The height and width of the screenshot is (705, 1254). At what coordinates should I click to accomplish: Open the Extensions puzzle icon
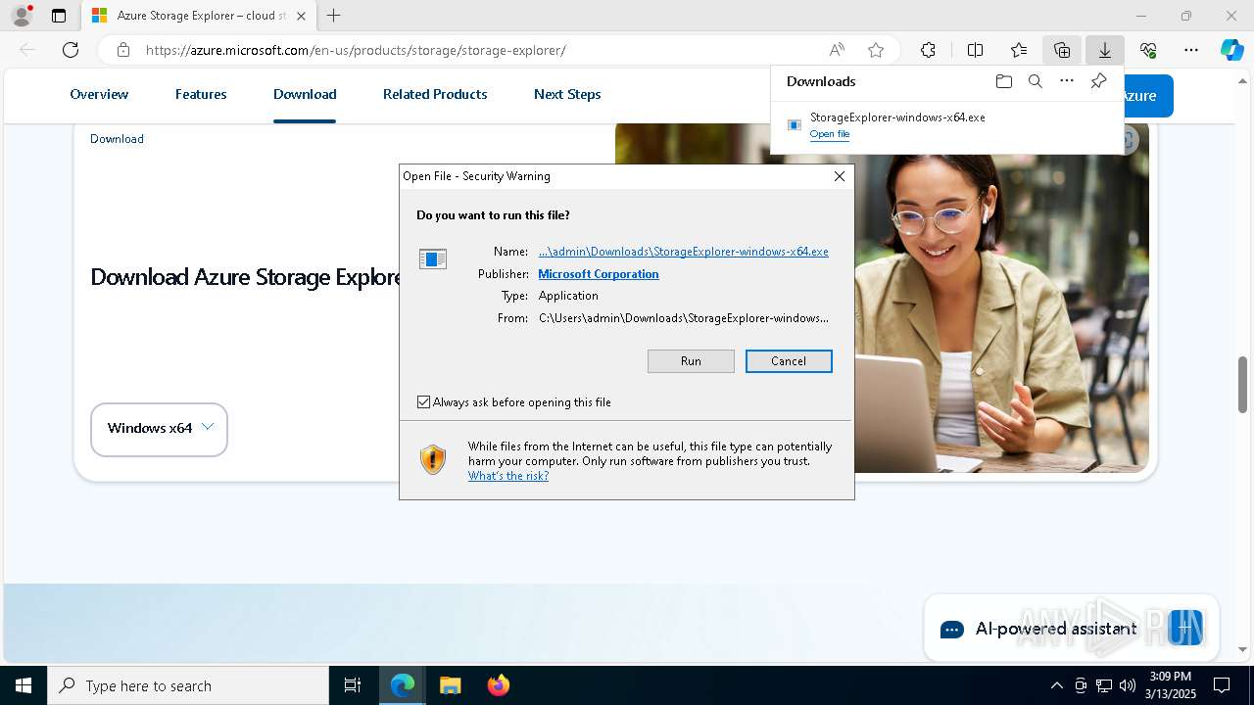928,50
